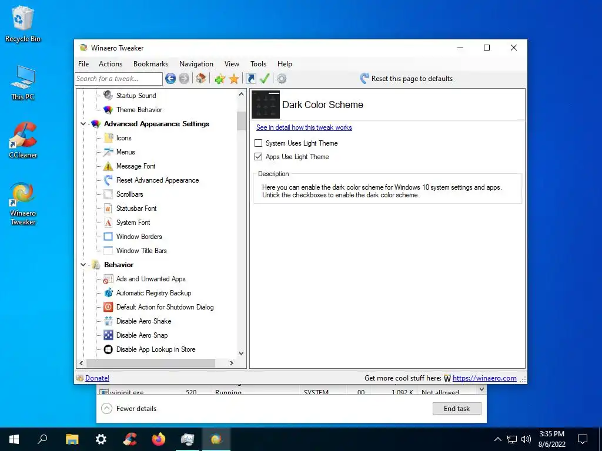Image resolution: width=602 pixels, height=451 pixels.
Task: Click Reset this page to defaults
Action: click(x=407, y=79)
